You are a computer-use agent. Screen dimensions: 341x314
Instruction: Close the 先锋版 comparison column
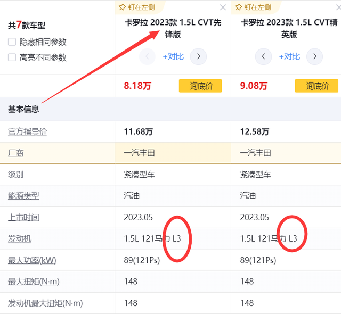coord(223,7)
